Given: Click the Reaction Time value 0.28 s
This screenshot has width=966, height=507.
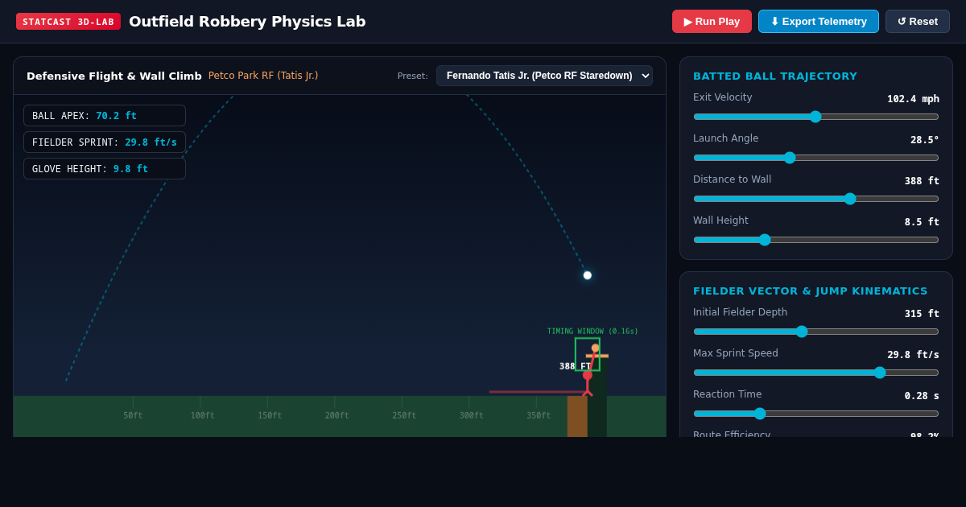Looking at the screenshot, I should point(922,396).
